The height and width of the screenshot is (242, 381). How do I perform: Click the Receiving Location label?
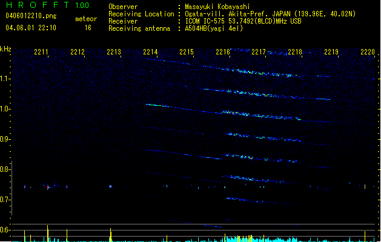[x=141, y=14]
